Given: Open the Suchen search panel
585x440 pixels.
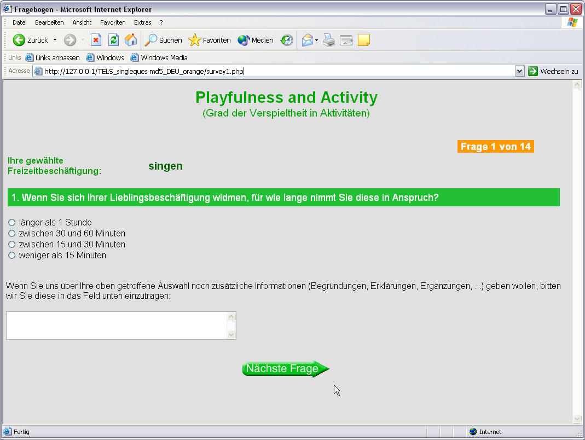Looking at the screenshot, I should 164,40.
